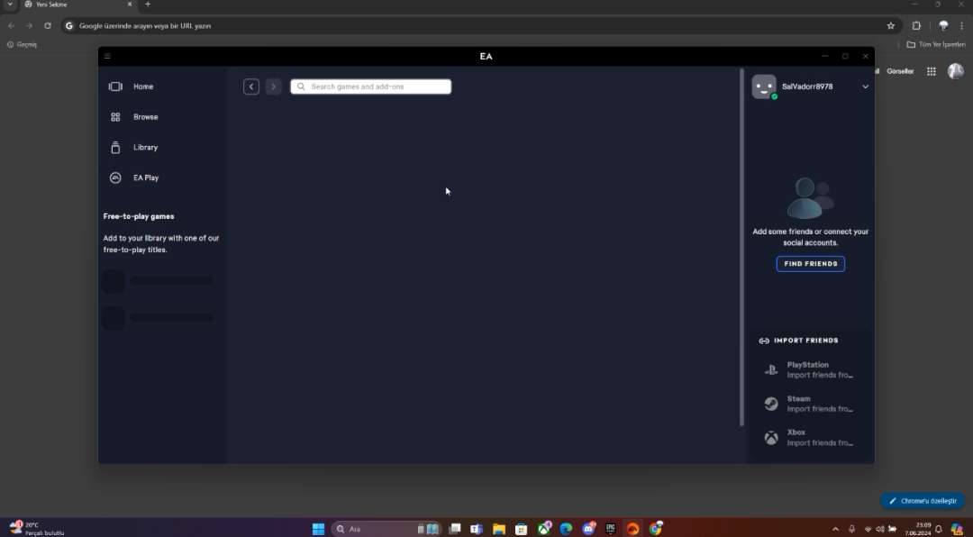This screenshot has width=973, height=537.
Task: Open Discord from taskbar
Action: point(588,529)
